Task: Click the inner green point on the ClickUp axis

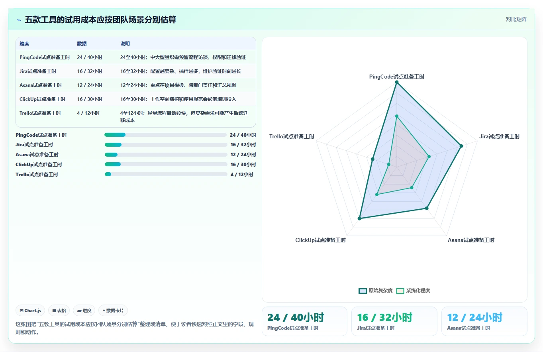Action: 376,195
